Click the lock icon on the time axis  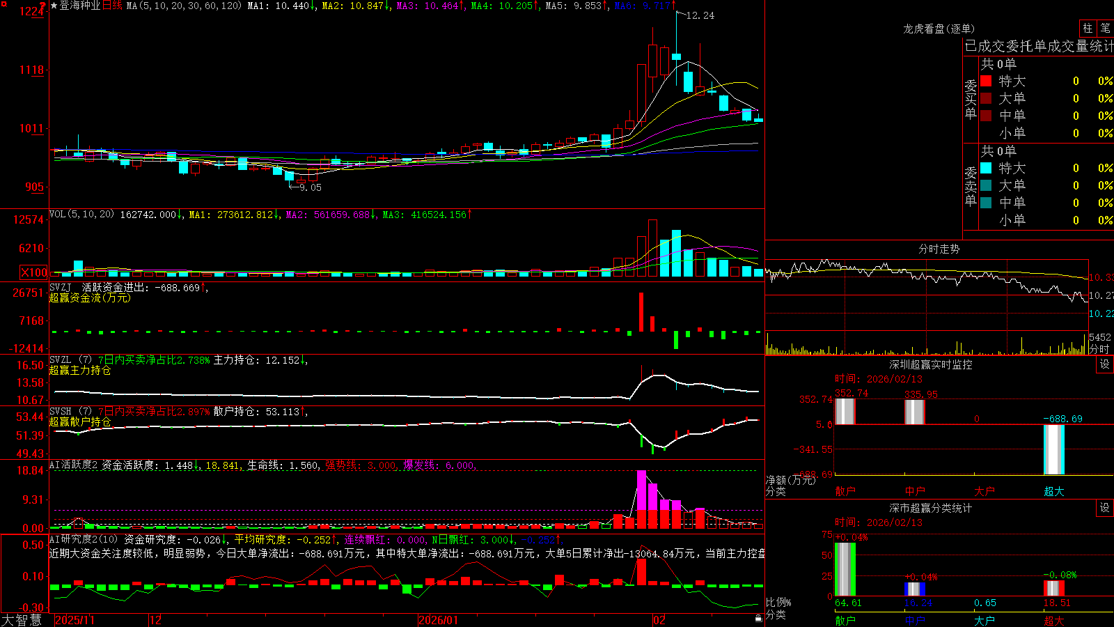758,618
